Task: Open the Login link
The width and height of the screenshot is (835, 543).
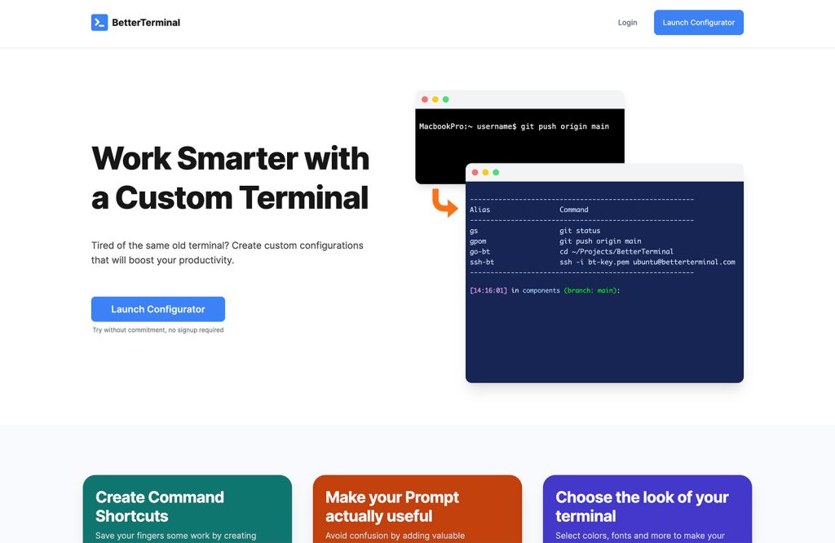Action: click(x=627, y=22)
